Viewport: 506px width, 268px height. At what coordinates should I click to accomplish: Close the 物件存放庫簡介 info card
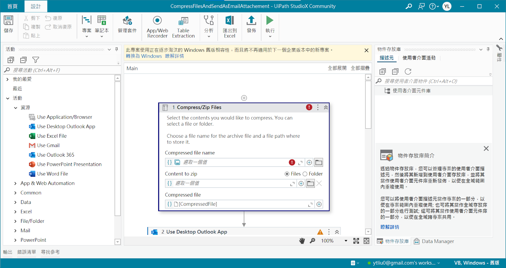(486, 149)
